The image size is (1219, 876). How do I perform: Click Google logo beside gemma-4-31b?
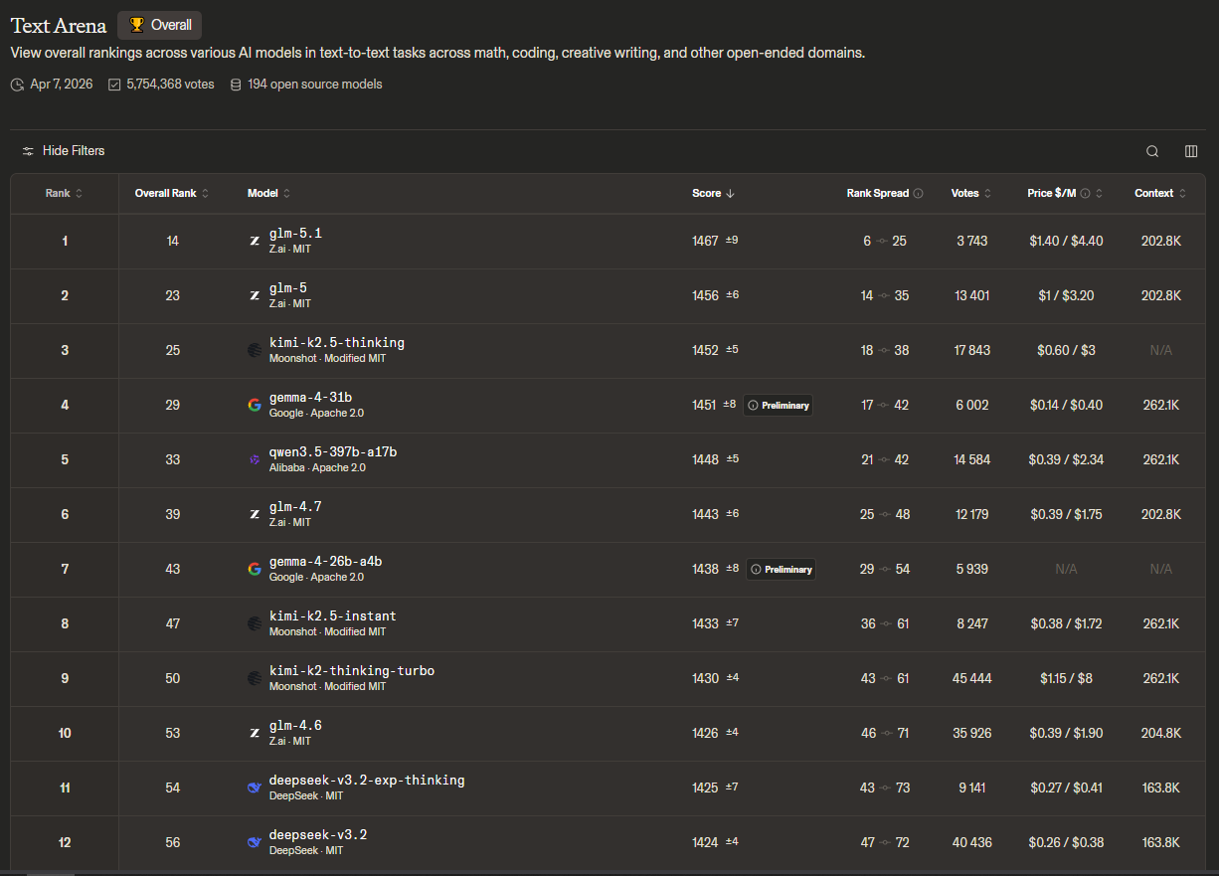(x=255, y=405)
